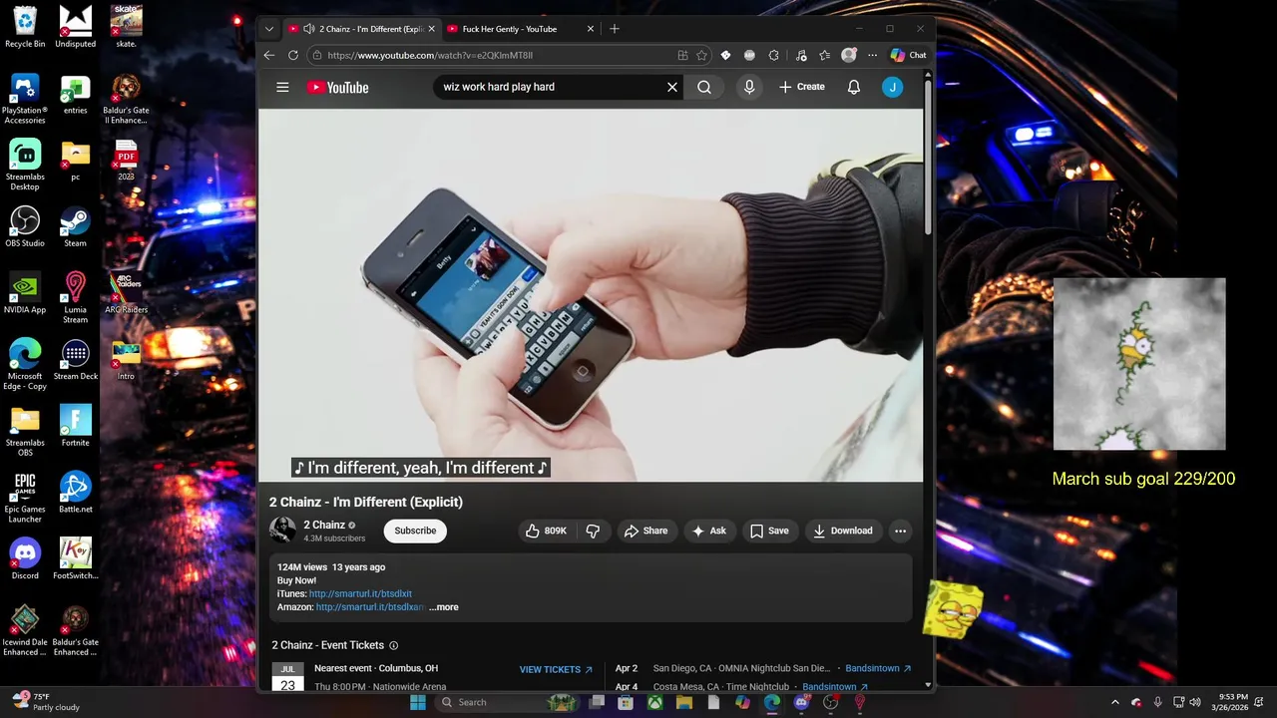The height and width of the screenshot is (718, 1277).
Task: Add this page to browser favorites
Action: 702,55
